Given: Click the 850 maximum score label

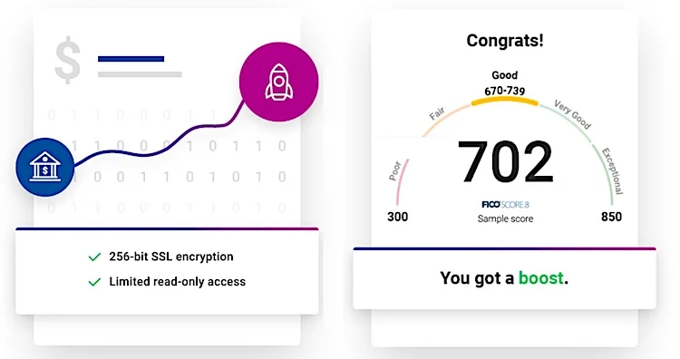Looking at the screenshot, I should click(x=611, y=217).
